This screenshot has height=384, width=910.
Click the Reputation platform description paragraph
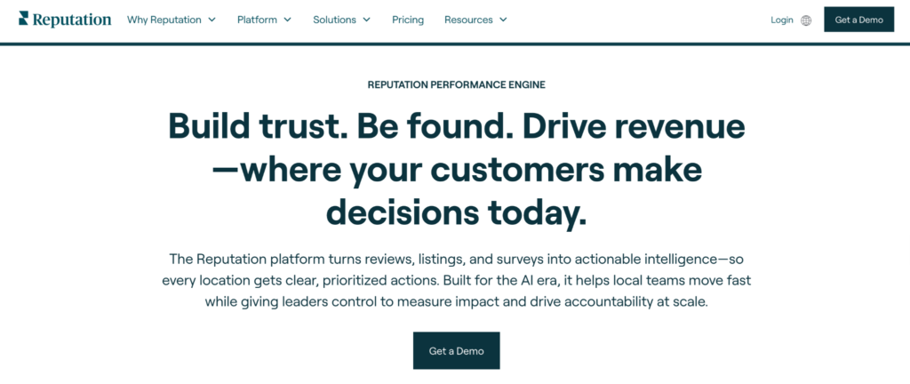pos(455,279)
